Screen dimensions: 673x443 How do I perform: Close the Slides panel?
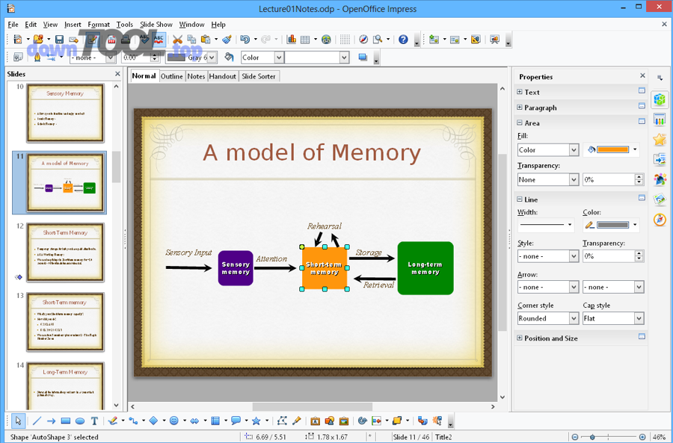coord(117,74)
